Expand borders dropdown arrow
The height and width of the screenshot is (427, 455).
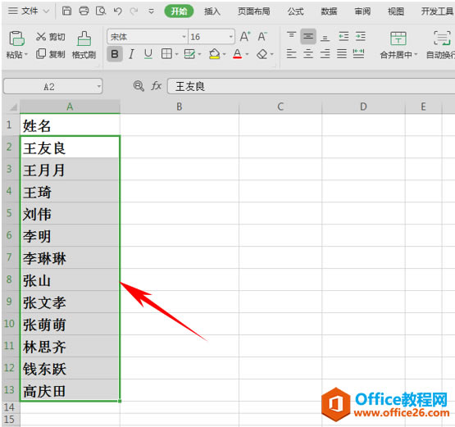176,54
